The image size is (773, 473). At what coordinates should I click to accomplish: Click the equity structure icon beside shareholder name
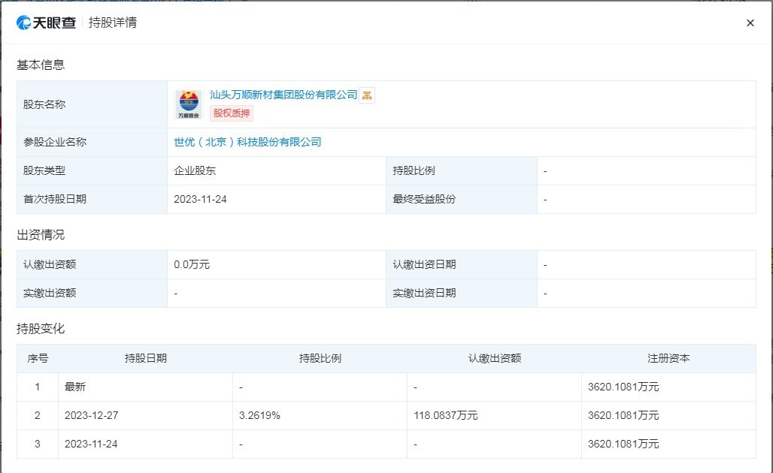367,95
